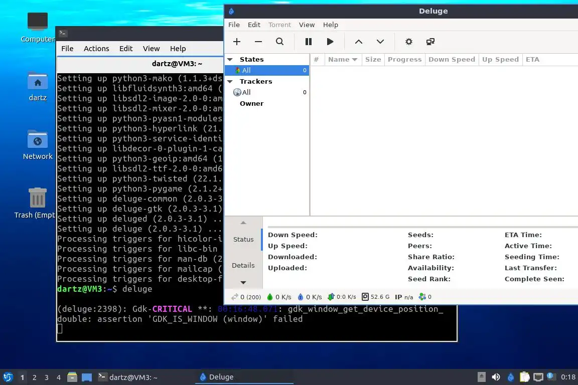Viewport: 578px width, 385px height.
Task: Click the protocol traffic arrows icon
Action: 331,297
